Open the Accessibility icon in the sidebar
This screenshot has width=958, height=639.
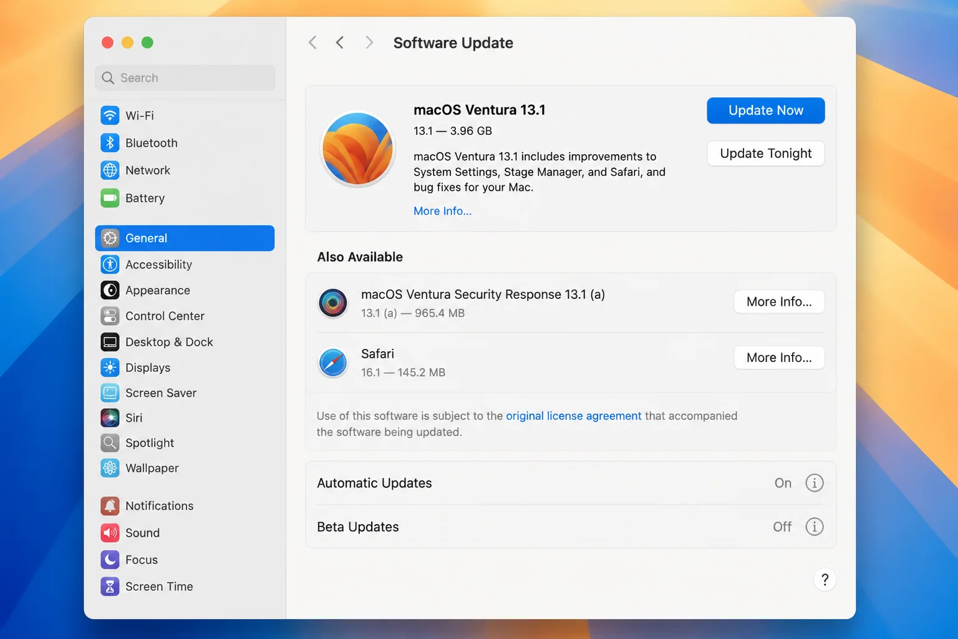click(110, 265)
